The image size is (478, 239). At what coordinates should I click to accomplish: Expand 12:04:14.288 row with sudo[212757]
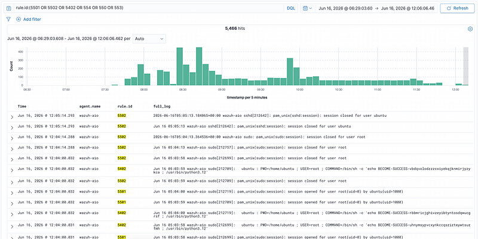point(12,149)
